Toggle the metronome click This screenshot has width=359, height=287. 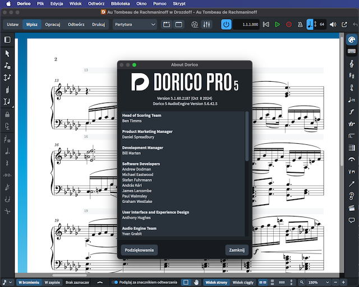pyautogui.click(x=300, y=25)
